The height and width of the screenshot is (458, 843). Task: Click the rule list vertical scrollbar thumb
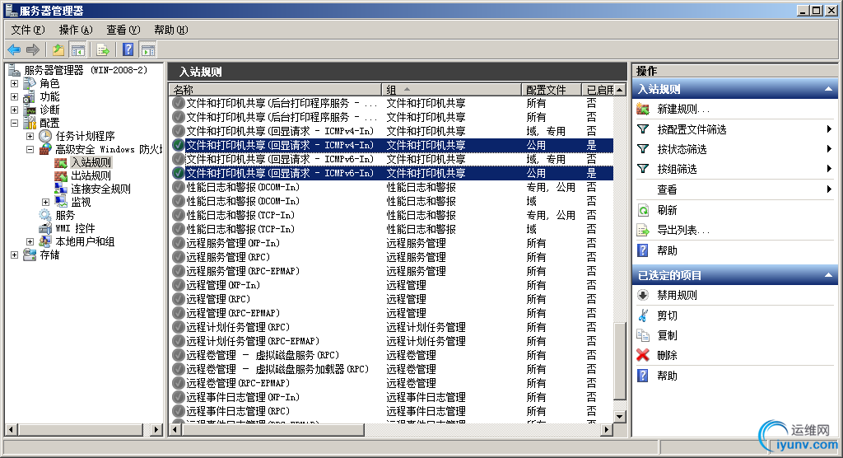click(x=620, y=361)
